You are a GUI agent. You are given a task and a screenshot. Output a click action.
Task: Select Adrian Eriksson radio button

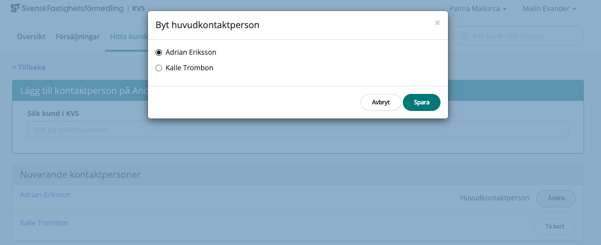[159, 52]
